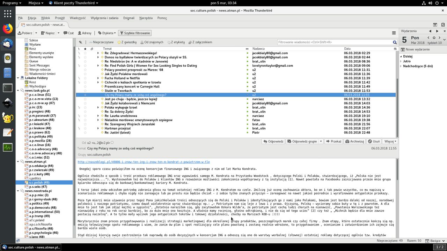The height and width of the screenshot is (251, 447).
Task: Expand the 'Polska wykupuje Izrael' thread
Action: [98, 107]
